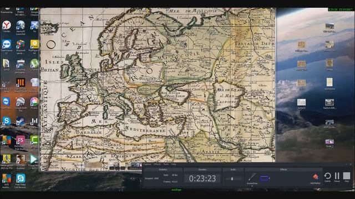
Task: Open the Aerosoft Launcher desktop icon
Action: pyautogui.click(x=21, y=25)
